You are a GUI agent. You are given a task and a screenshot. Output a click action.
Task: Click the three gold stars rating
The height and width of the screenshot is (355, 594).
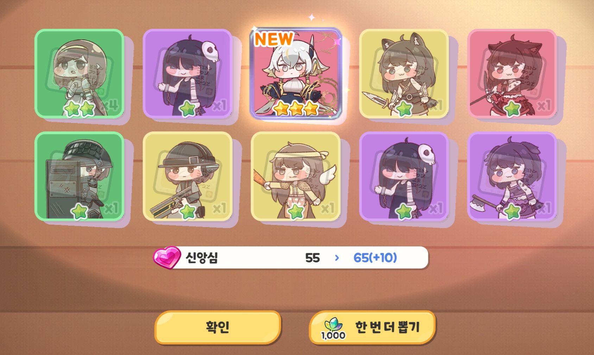click(x=296, y=109)
